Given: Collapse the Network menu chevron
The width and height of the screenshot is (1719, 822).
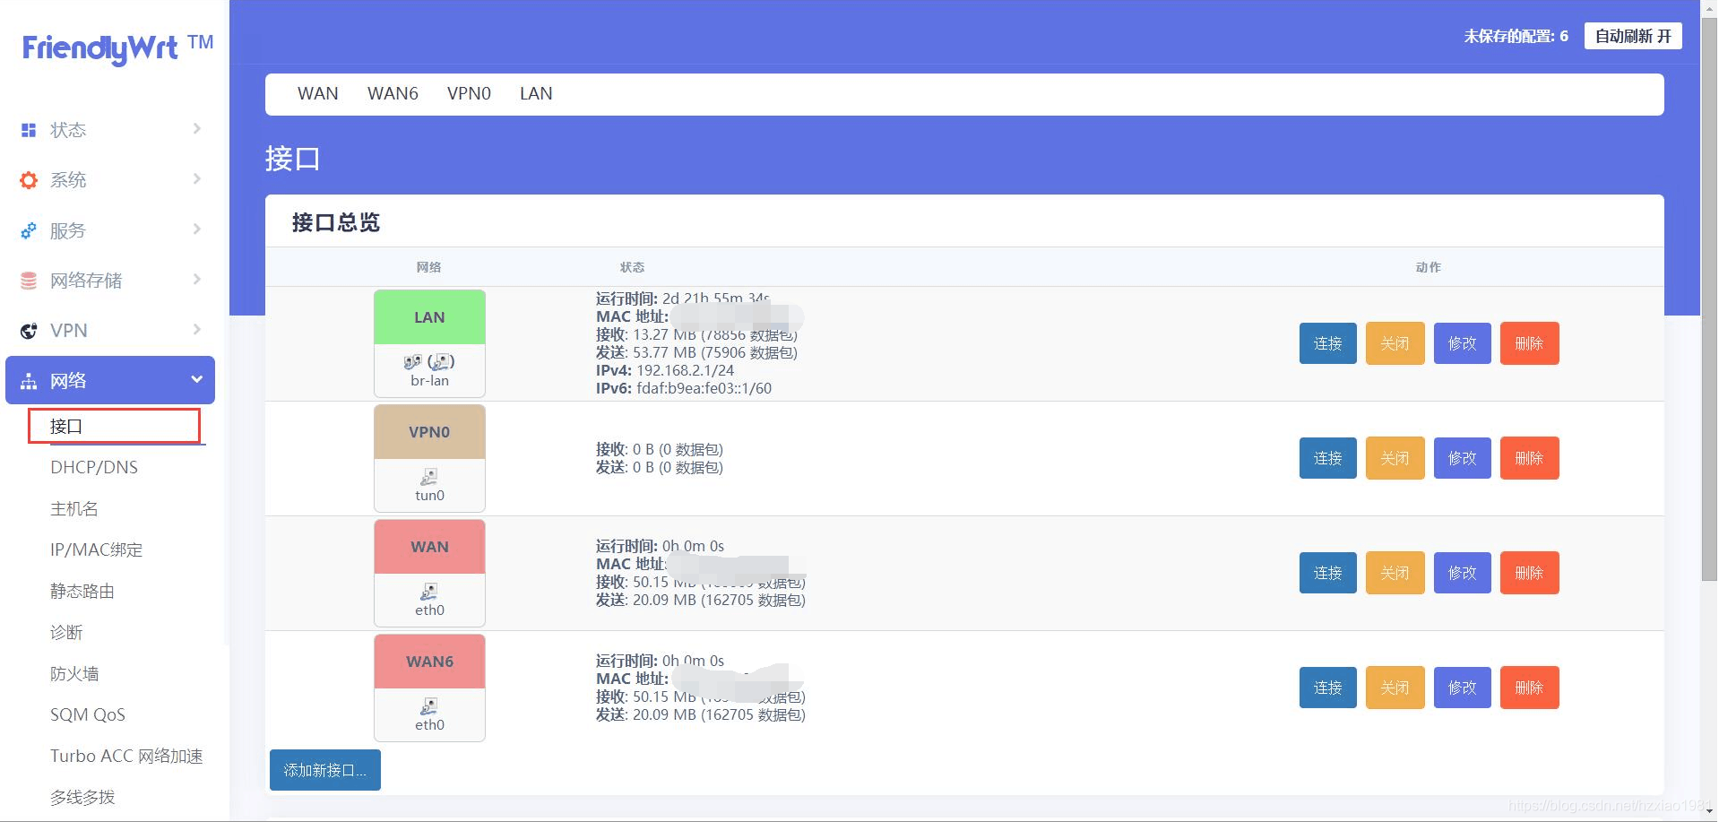Looking at the screenshot, I should pos(196,379).
